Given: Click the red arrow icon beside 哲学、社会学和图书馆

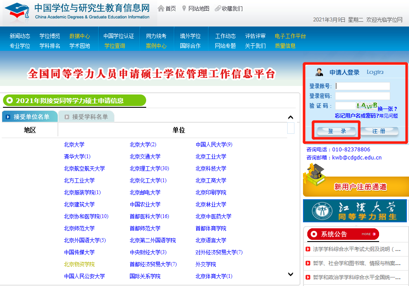Looking at the screenshot, I should (308, 263).
